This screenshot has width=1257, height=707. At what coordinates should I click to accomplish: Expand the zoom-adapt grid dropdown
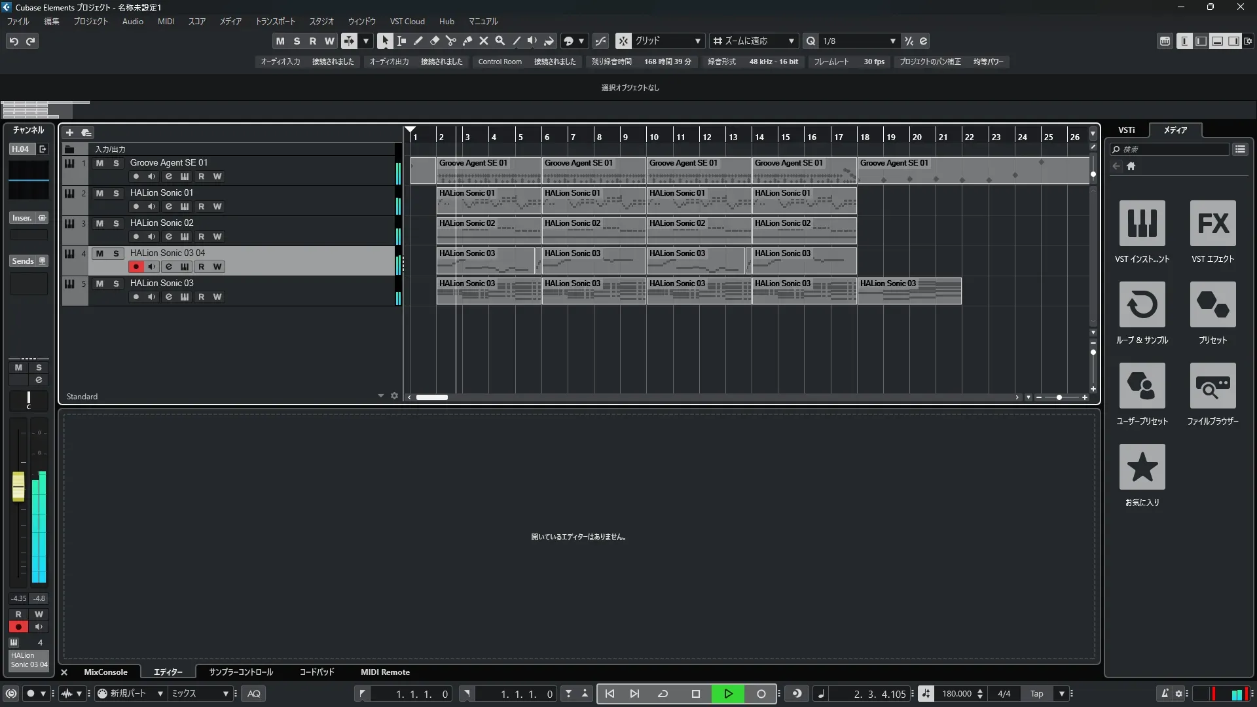coord(791,41)
